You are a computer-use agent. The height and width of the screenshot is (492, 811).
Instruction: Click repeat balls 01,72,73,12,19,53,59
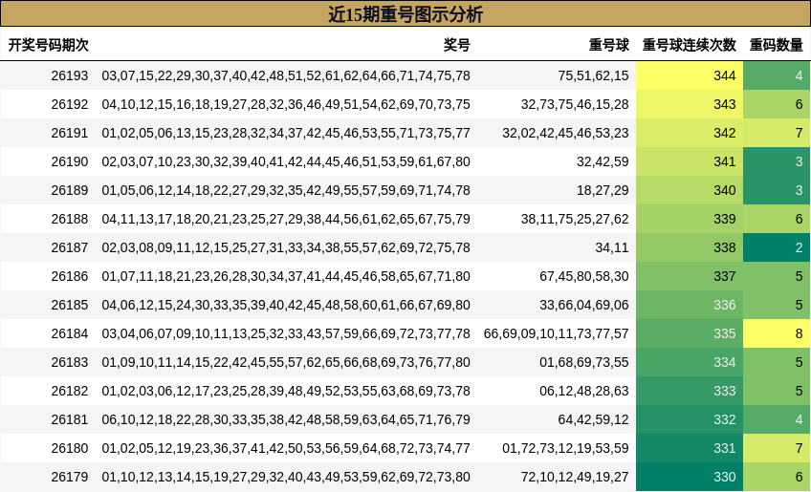[565, 449]
